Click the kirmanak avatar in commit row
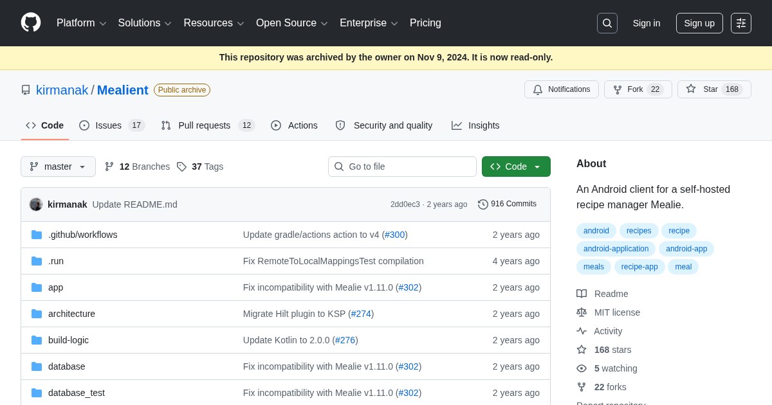 (x=36, y=204)
